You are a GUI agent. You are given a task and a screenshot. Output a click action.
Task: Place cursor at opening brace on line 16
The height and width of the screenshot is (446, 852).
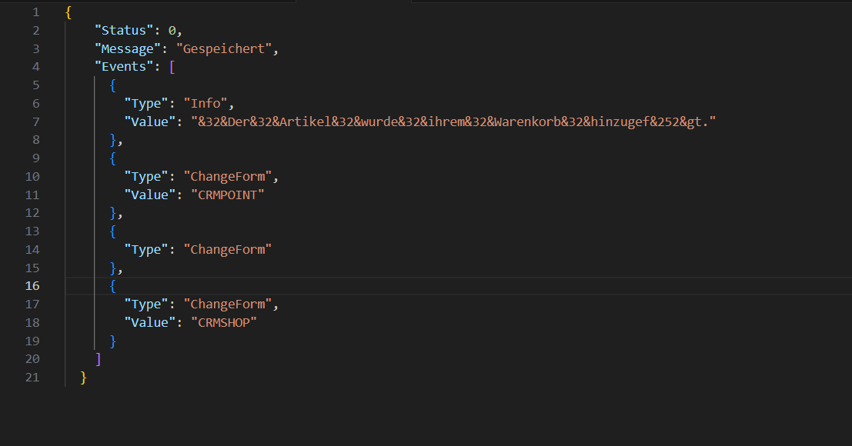113,286
